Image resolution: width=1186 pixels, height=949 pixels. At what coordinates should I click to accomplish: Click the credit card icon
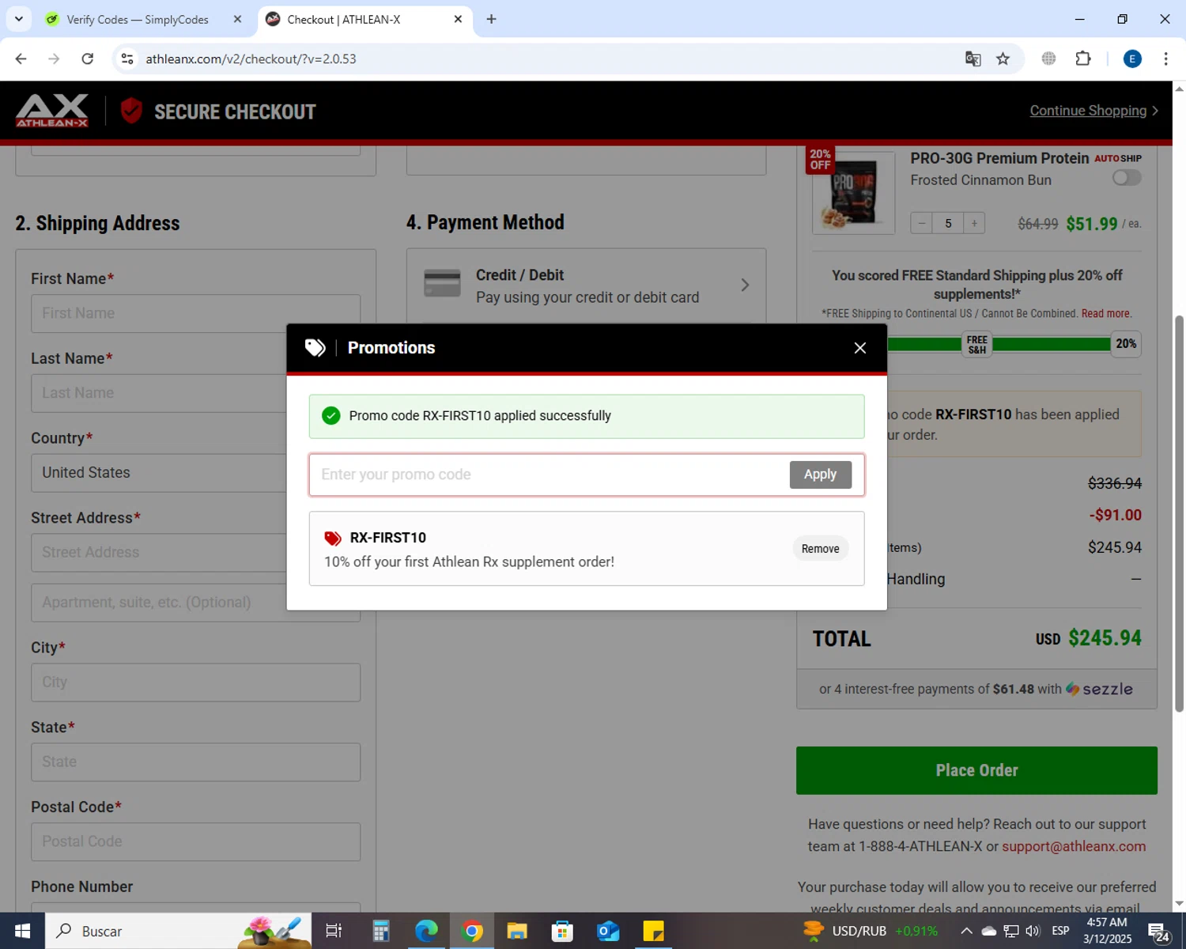coord(442,283)
